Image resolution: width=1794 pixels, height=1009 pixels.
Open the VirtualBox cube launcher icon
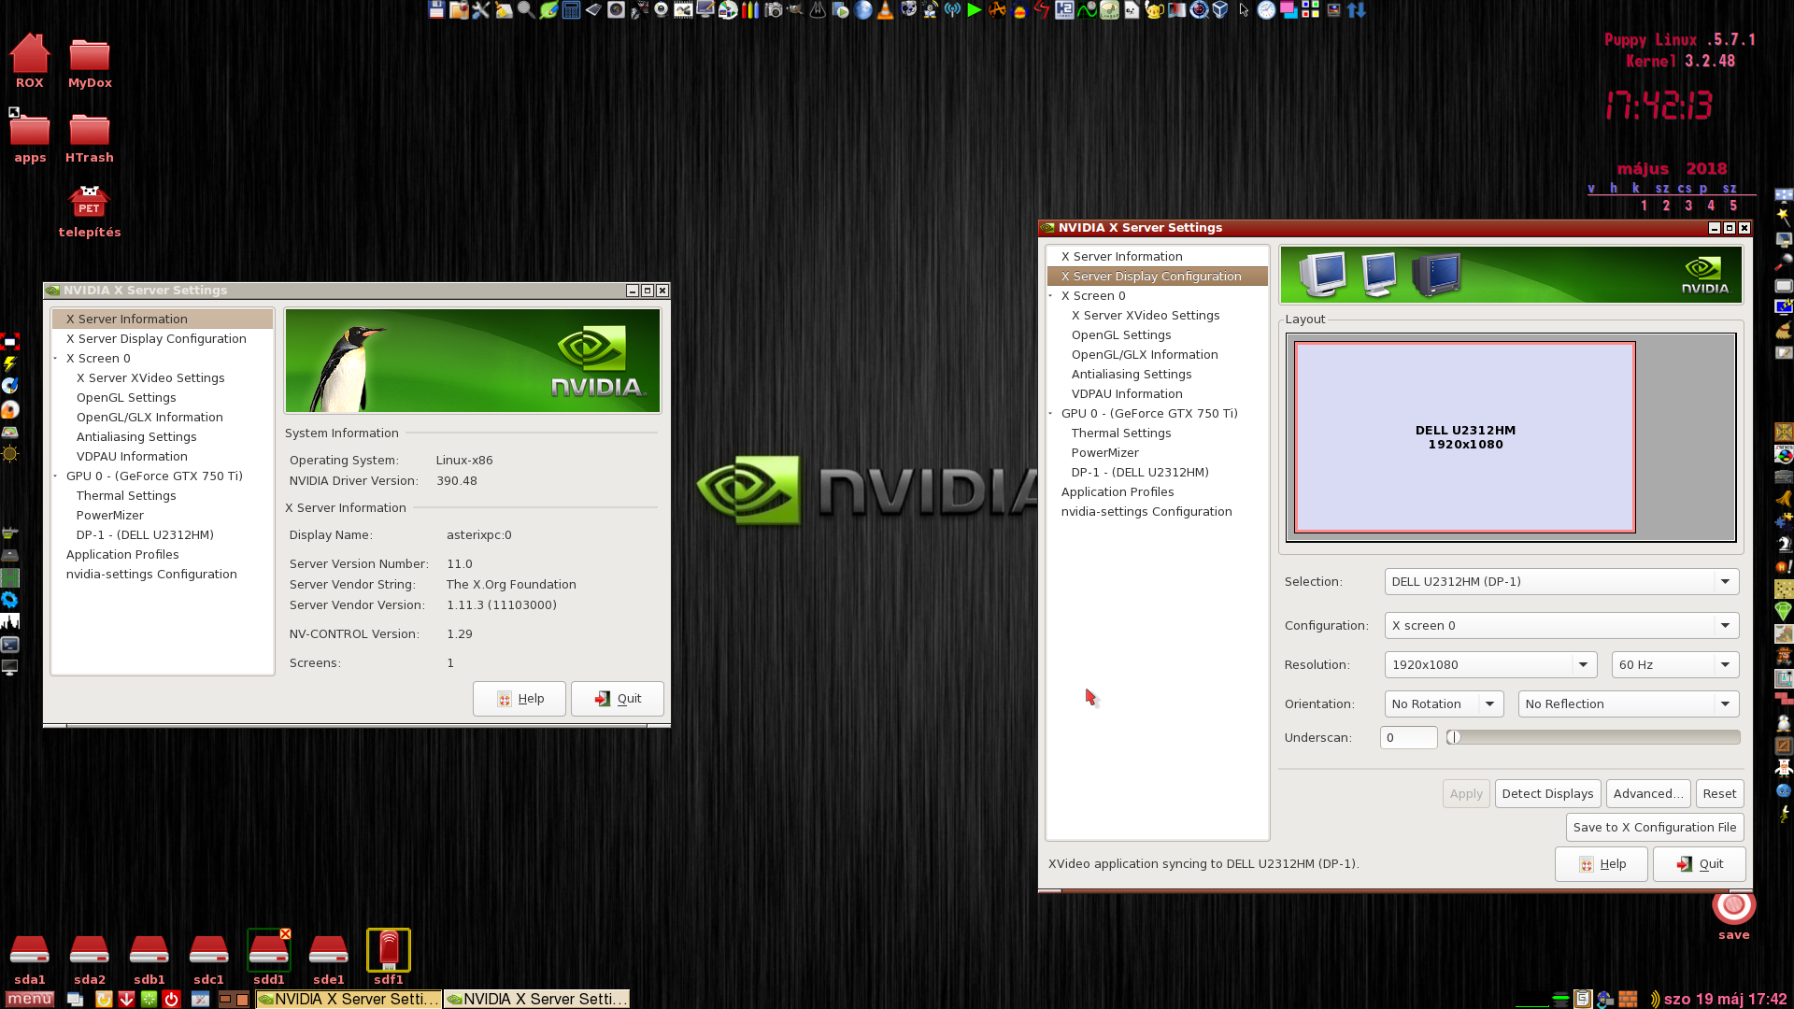pos(1219,10)
